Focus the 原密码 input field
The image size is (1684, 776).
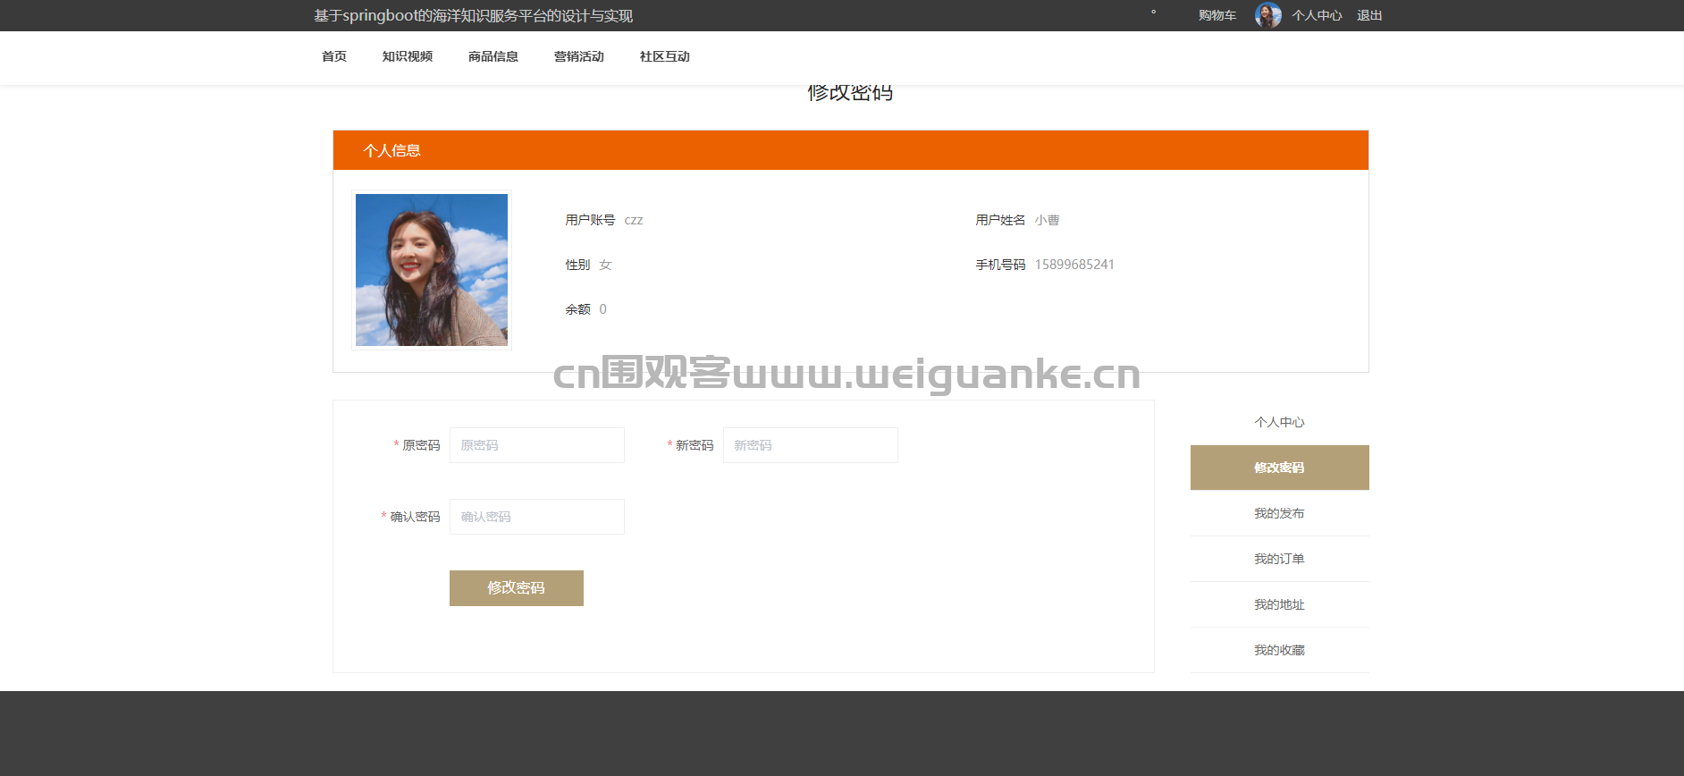pyautogui.click(x=537, y=445)
